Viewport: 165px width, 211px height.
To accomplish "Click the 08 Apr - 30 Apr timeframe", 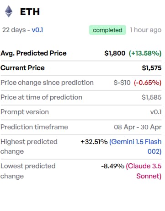I will 138,127.
